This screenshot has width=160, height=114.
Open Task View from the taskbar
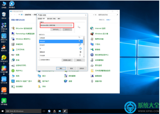pos(44,111)
